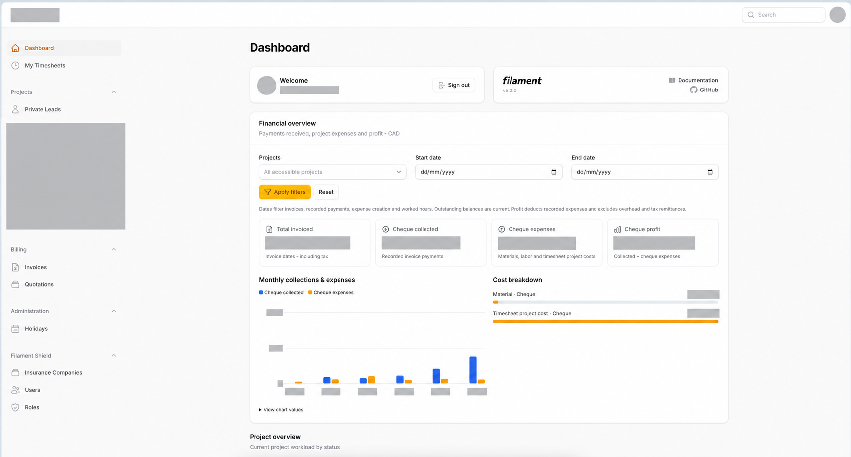Click the Cheque profit chart icon
Image resolution: width=851 pixels, height=457 pixels.
(617, 229)
